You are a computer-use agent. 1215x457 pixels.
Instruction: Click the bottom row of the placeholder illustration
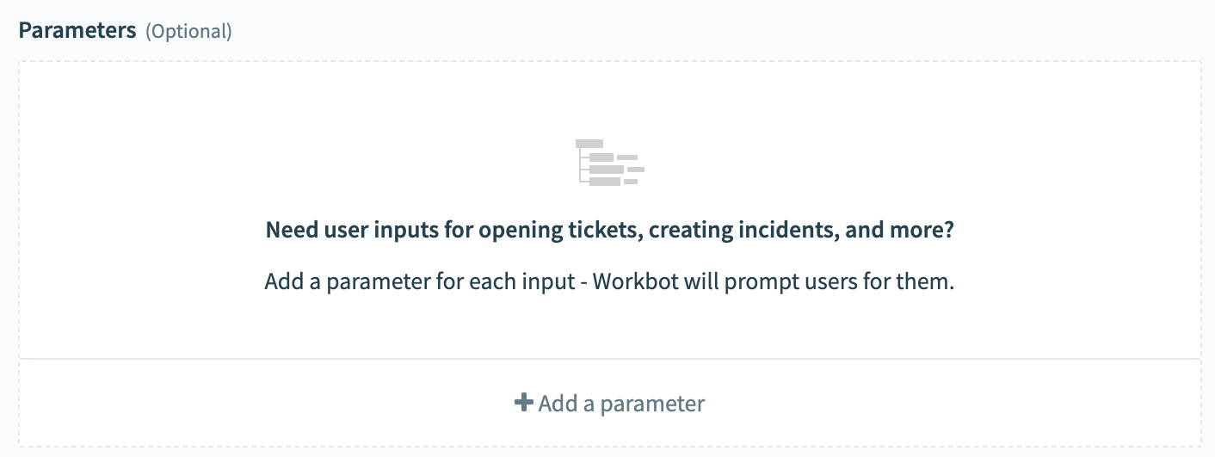pyautogui.click(x=607, y=182)
